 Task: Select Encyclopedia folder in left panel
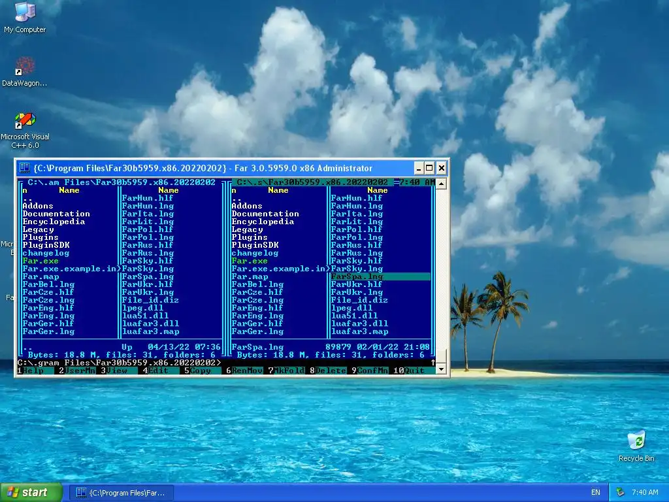coord(54,222)
